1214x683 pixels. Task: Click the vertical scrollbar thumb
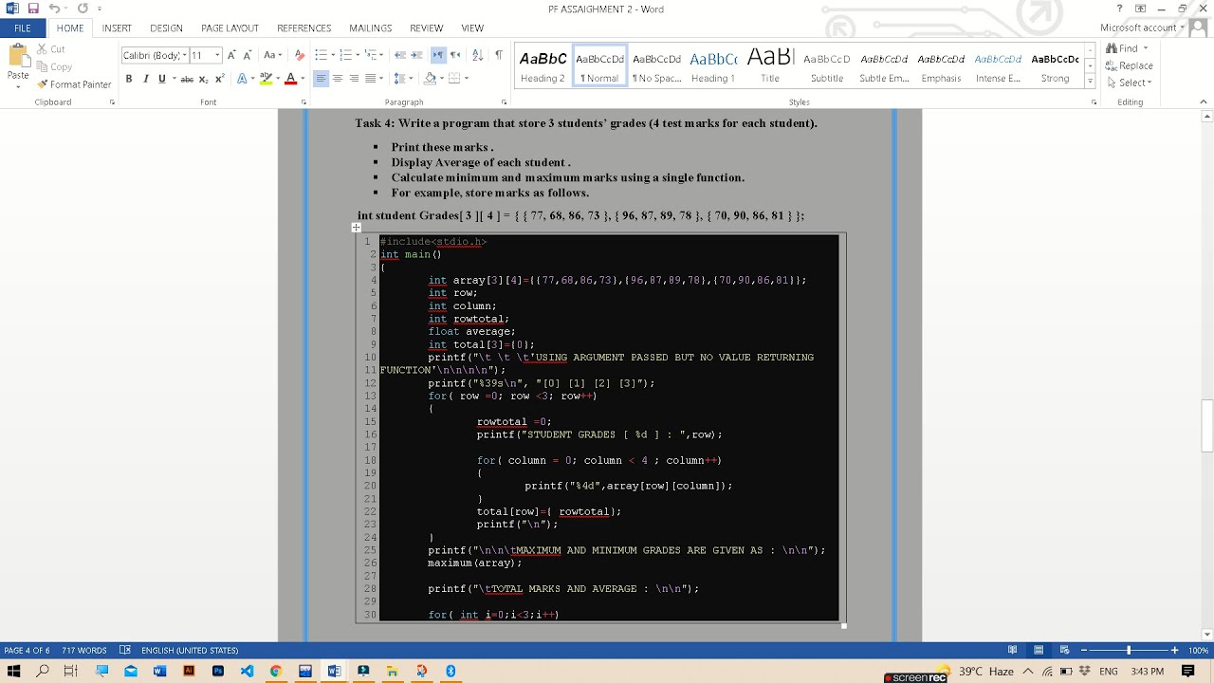tap(1207, 426)
